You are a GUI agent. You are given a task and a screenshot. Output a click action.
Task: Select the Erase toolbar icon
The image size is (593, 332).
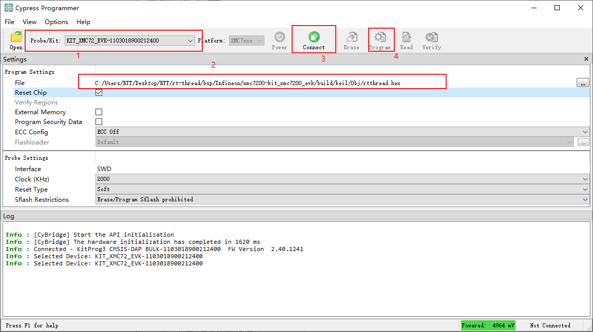tap(351, 37)
